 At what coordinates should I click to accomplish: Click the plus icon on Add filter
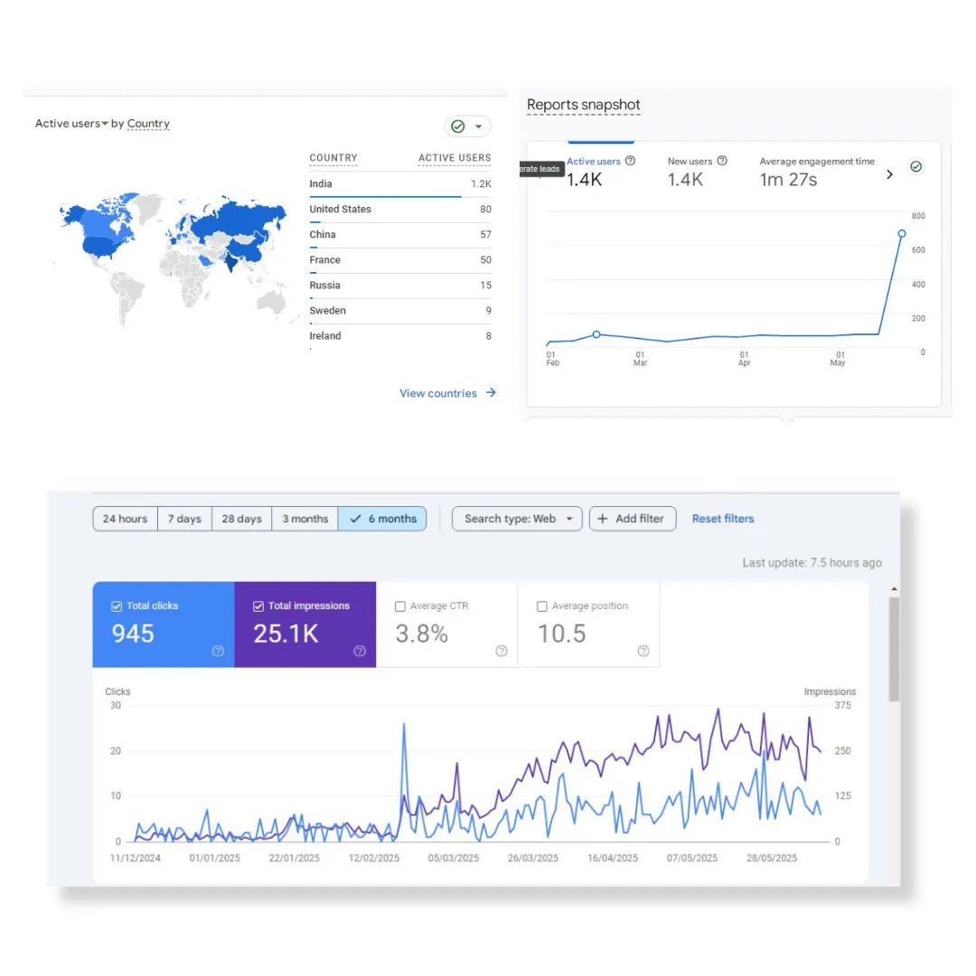[604, 519]
